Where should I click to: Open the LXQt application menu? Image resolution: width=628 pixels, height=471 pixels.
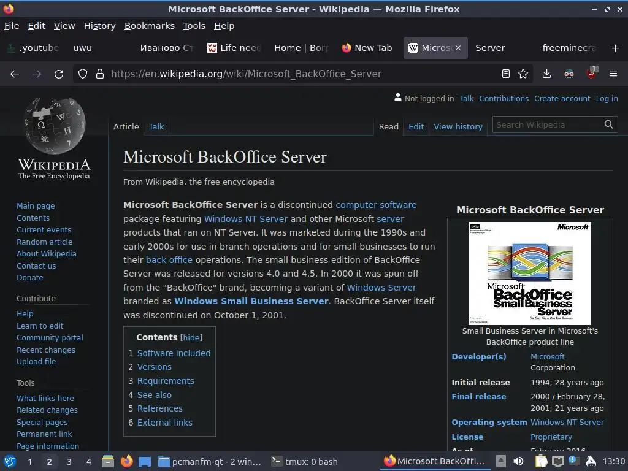(10, 461)
